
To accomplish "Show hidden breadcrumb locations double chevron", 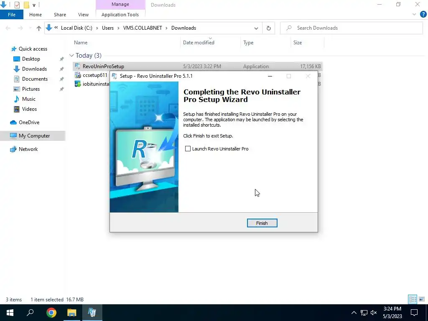I will 56,28.
